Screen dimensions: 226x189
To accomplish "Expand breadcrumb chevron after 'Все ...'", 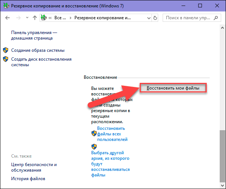I will pos(70,18).
